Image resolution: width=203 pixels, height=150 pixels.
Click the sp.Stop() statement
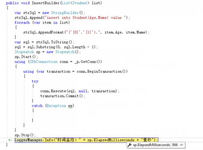pyautogui.click(x=25, y=135)
